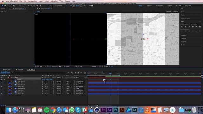
Task: Select the Hand tool
Action: (x=5, y=6)
